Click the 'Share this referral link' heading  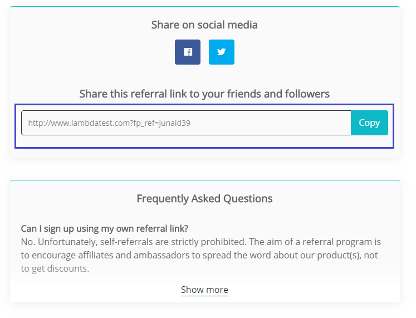pyautogui.click(x=204, y=94)
